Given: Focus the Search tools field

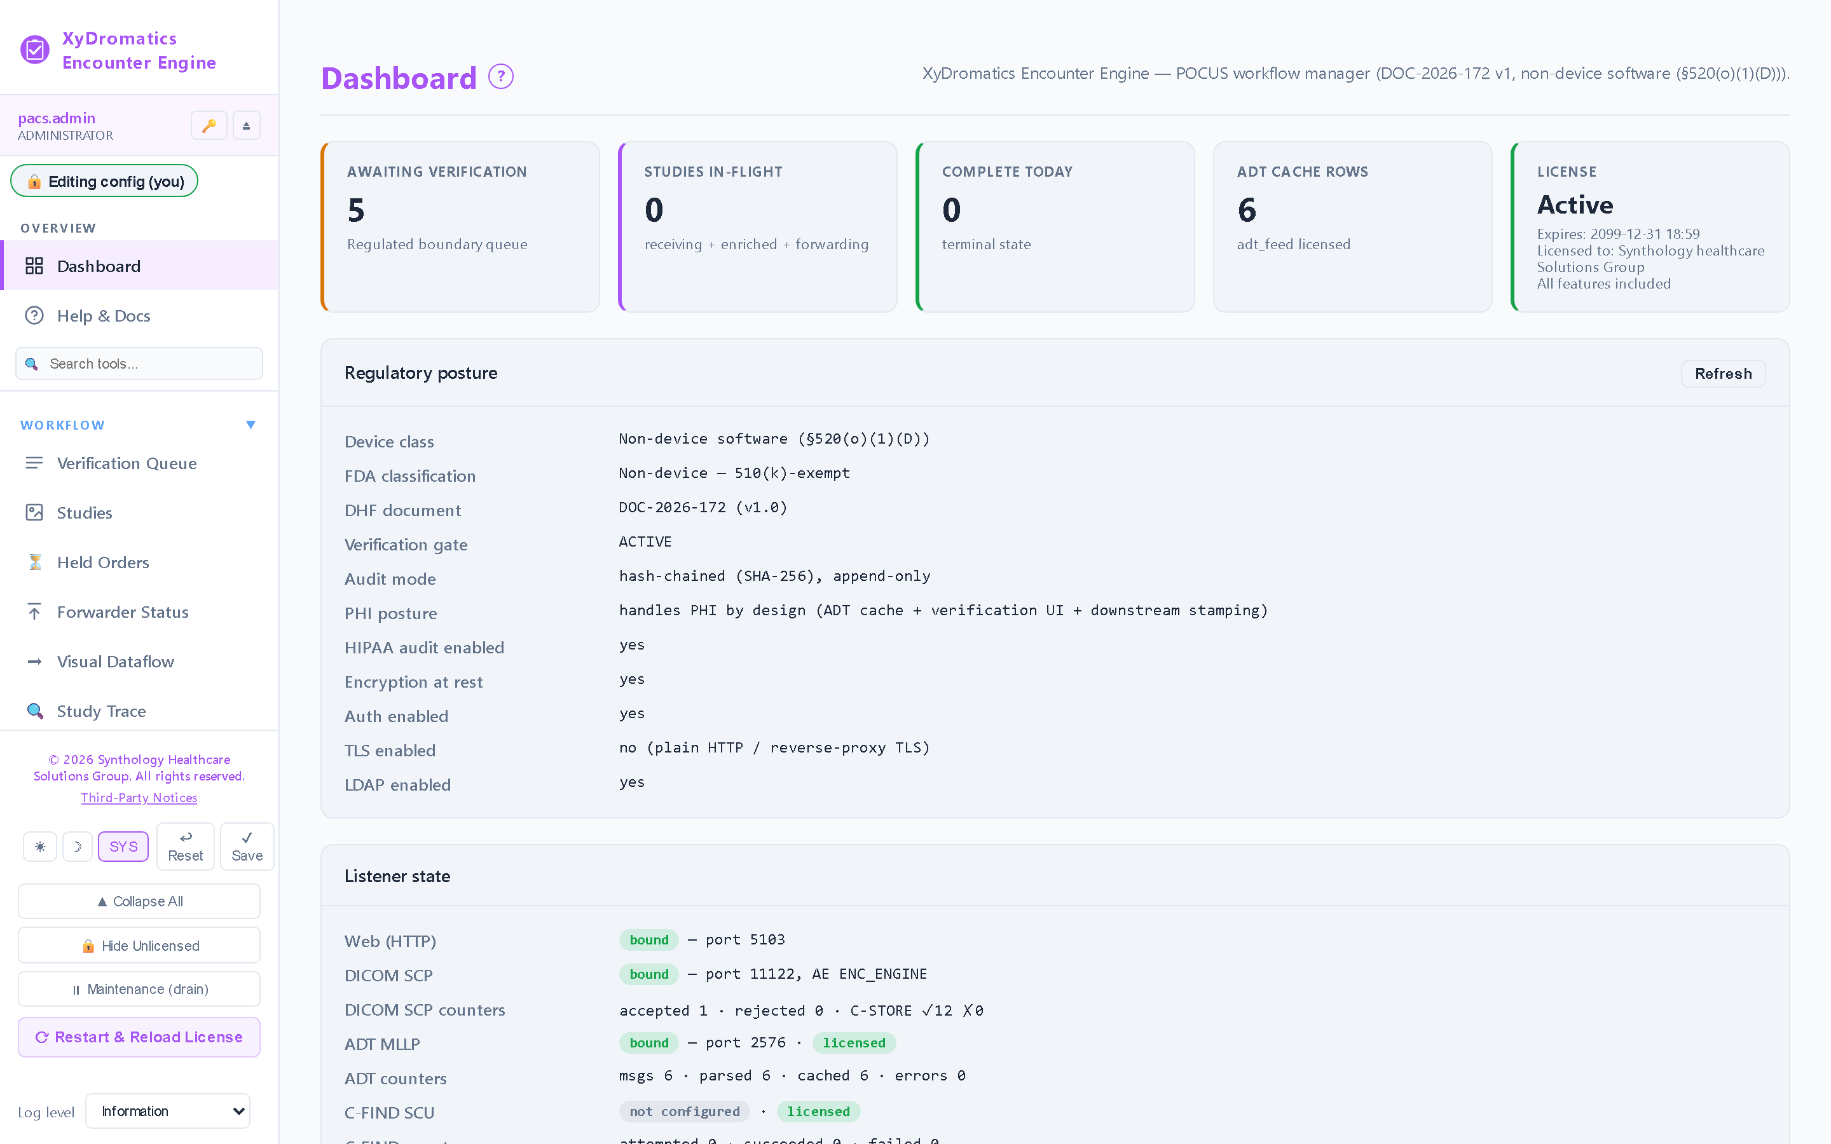Looking at the screenshot, I should (139, 364).
